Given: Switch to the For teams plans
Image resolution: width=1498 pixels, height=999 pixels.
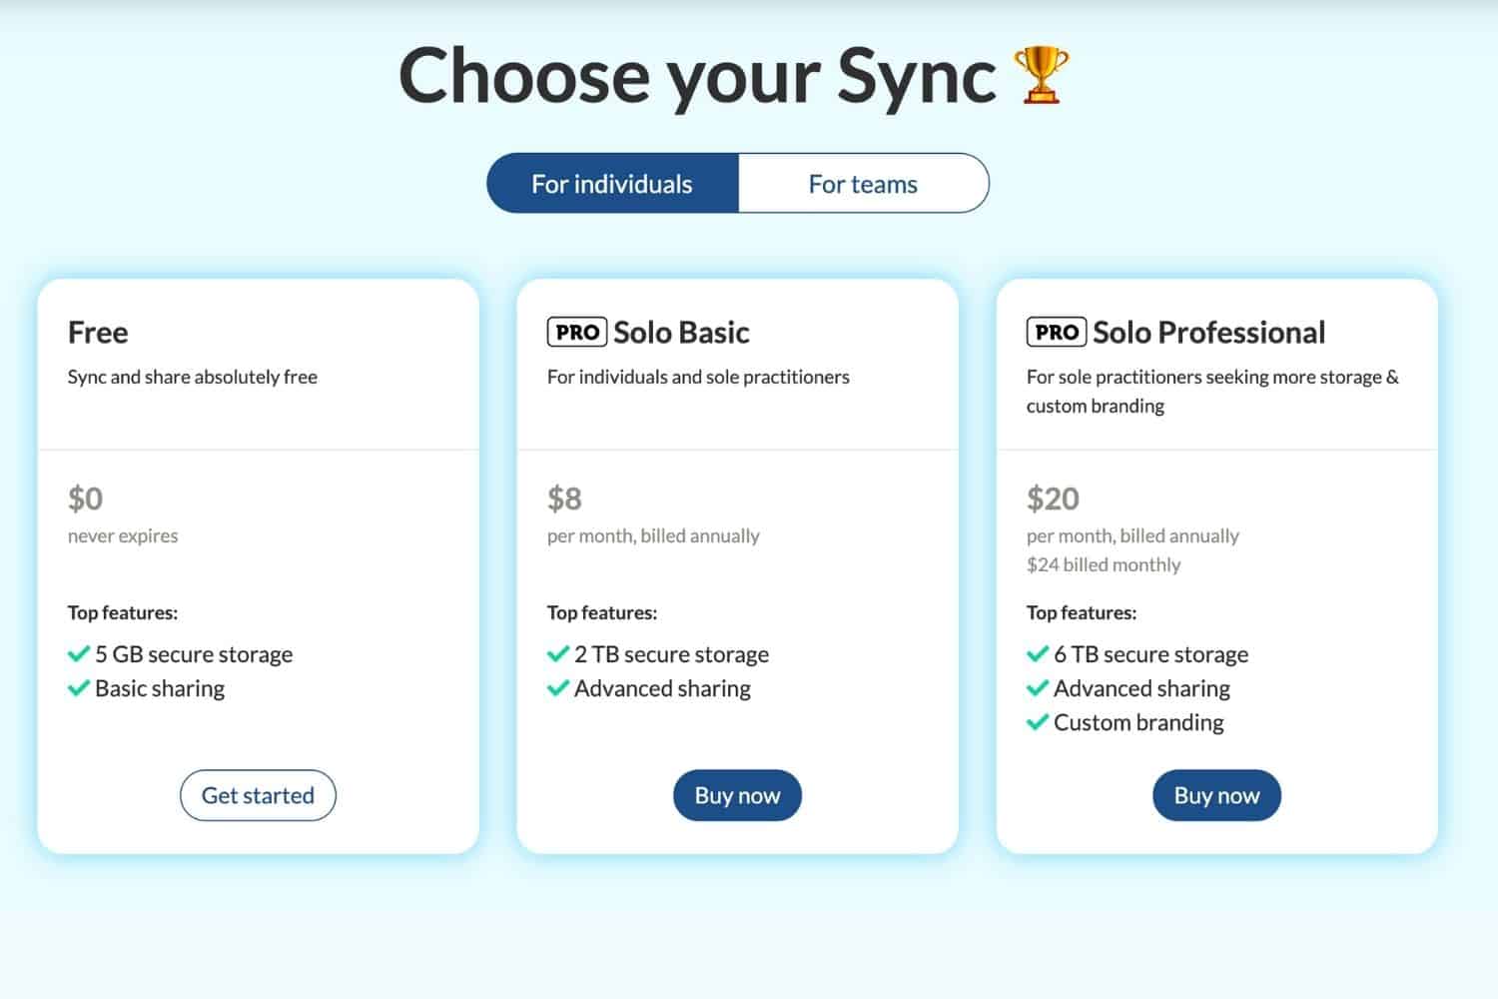Looking at the screenshot, I should 863,183.
